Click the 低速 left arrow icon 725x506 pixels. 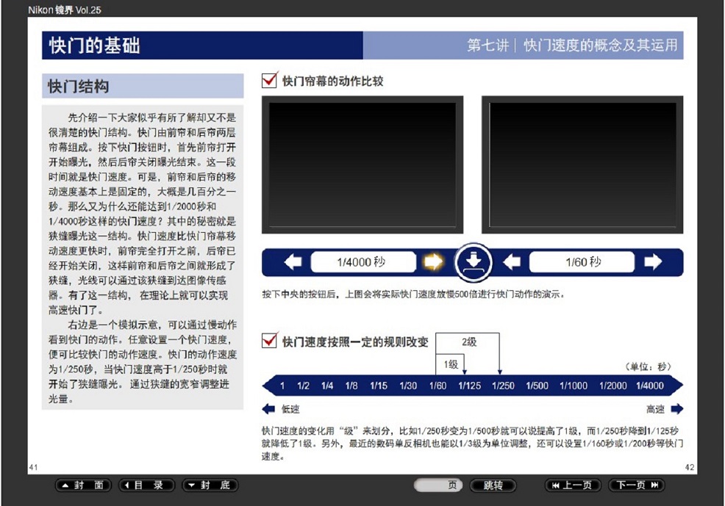pyautogui.click(x=268, y=409)
